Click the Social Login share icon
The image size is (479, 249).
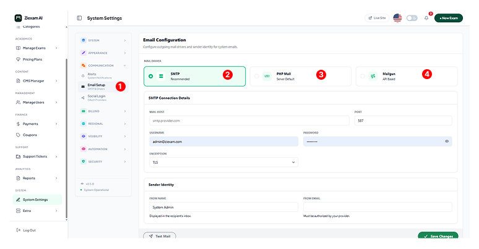pyautogui.click(x=83, y=98)
